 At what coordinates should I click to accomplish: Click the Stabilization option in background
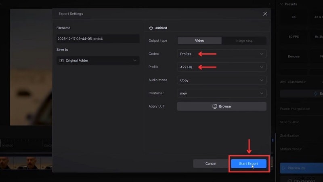(x=289, y=135)
